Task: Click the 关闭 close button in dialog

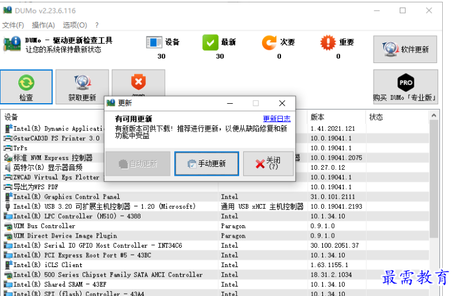Action: [268, 163]
